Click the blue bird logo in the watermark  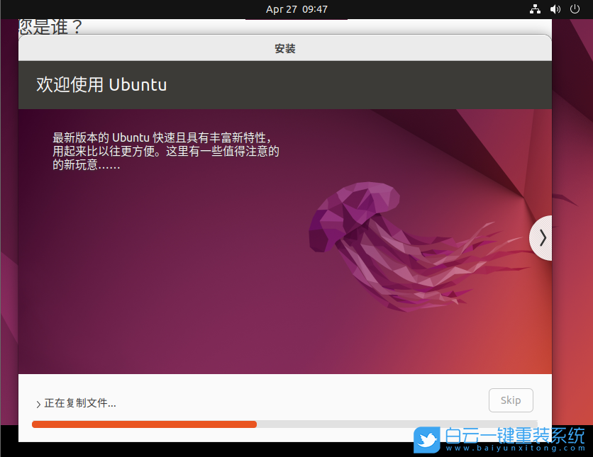tap(426, 440)
